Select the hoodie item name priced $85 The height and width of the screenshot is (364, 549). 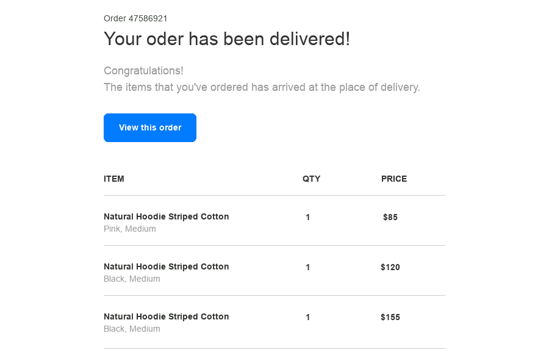[167, 216]
